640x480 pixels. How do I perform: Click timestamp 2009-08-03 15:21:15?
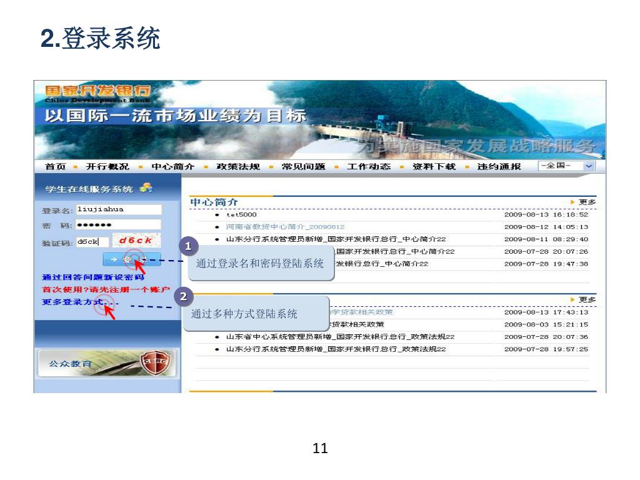tap(546, 324)
